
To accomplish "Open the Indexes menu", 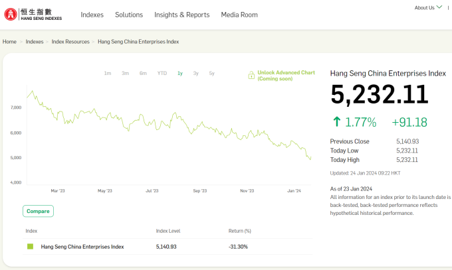I will (92, 15).
